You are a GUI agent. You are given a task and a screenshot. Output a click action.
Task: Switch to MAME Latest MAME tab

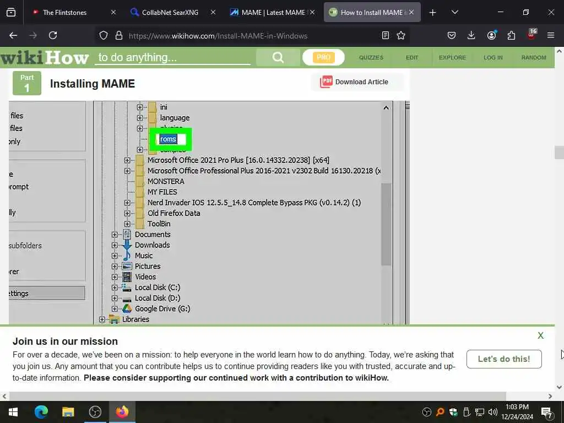(x=272, y=12)
